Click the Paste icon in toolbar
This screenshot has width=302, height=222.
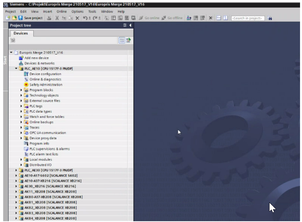pyautogui.click(x=71, y=18)
